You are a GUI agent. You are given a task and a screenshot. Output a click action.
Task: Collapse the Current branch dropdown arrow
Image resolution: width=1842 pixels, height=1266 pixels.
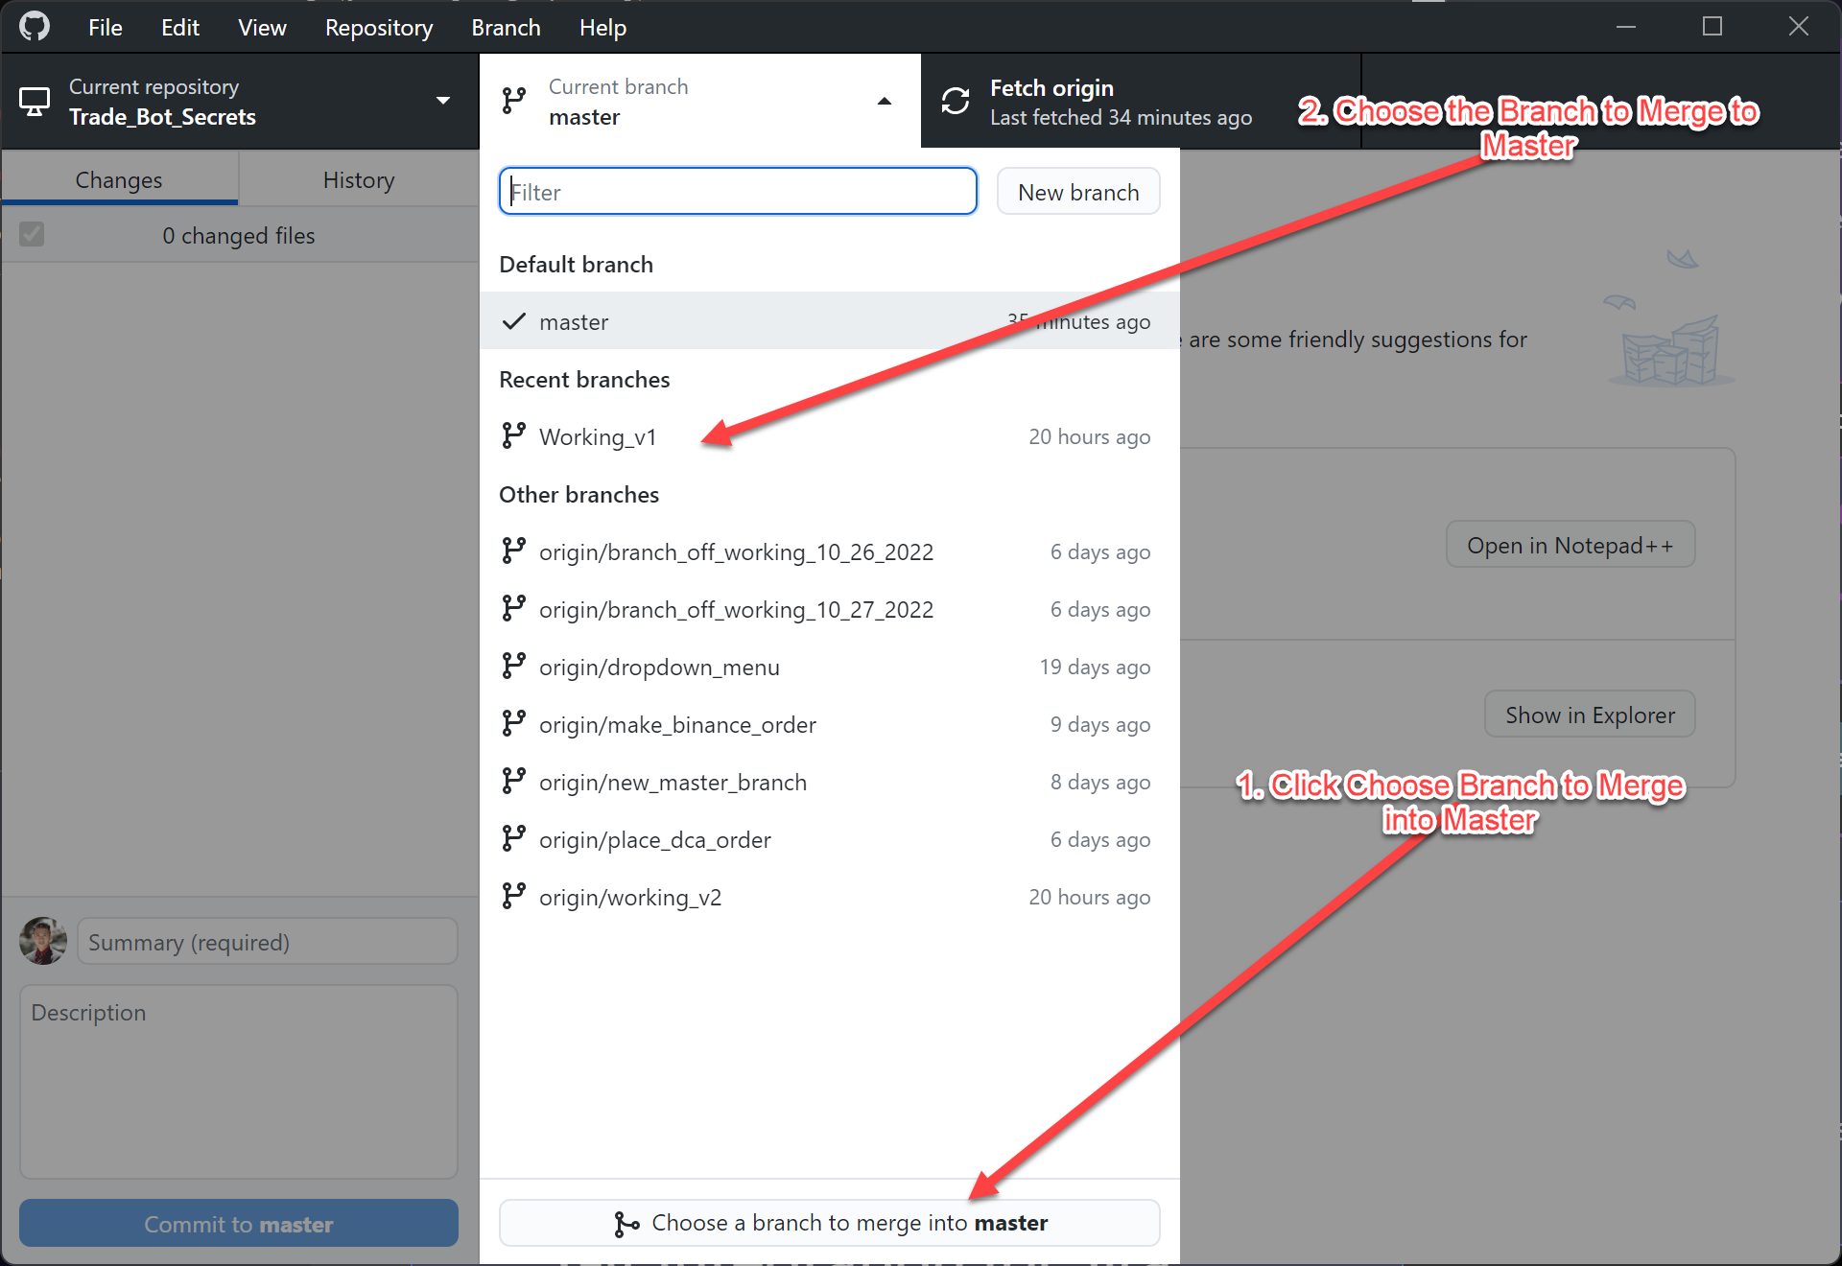coord(885,101)
